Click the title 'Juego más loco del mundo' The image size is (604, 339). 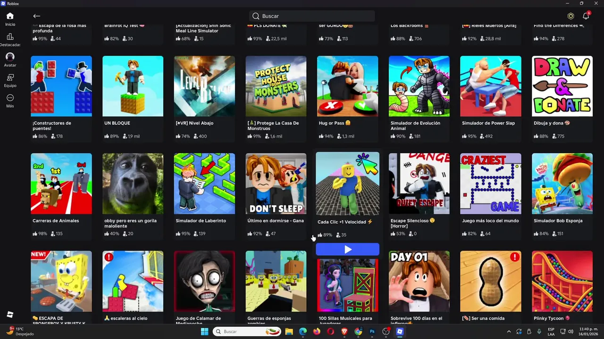[490, 221]
